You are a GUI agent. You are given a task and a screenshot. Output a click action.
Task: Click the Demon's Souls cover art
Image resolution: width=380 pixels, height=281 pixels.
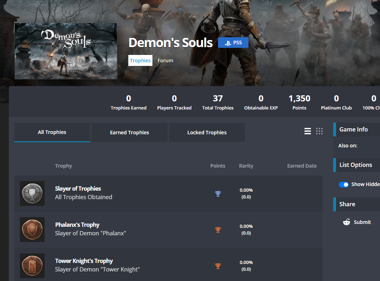(x=66, y=51)
